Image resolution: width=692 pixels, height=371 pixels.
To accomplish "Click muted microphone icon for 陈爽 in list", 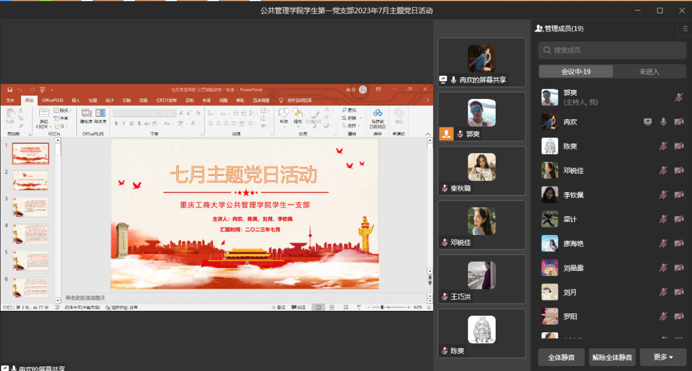I will tap(663, 146).
